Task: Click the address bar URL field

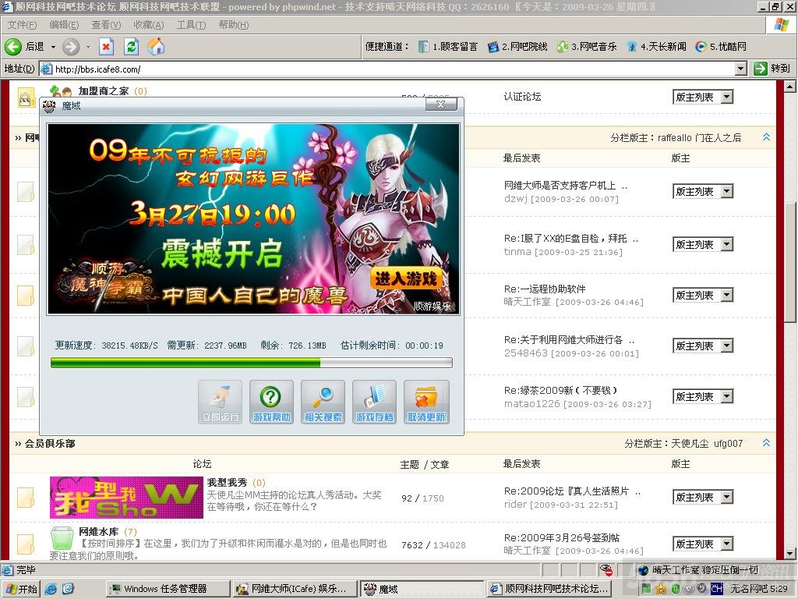Action: pyautogui.click(x=387, y=69)
